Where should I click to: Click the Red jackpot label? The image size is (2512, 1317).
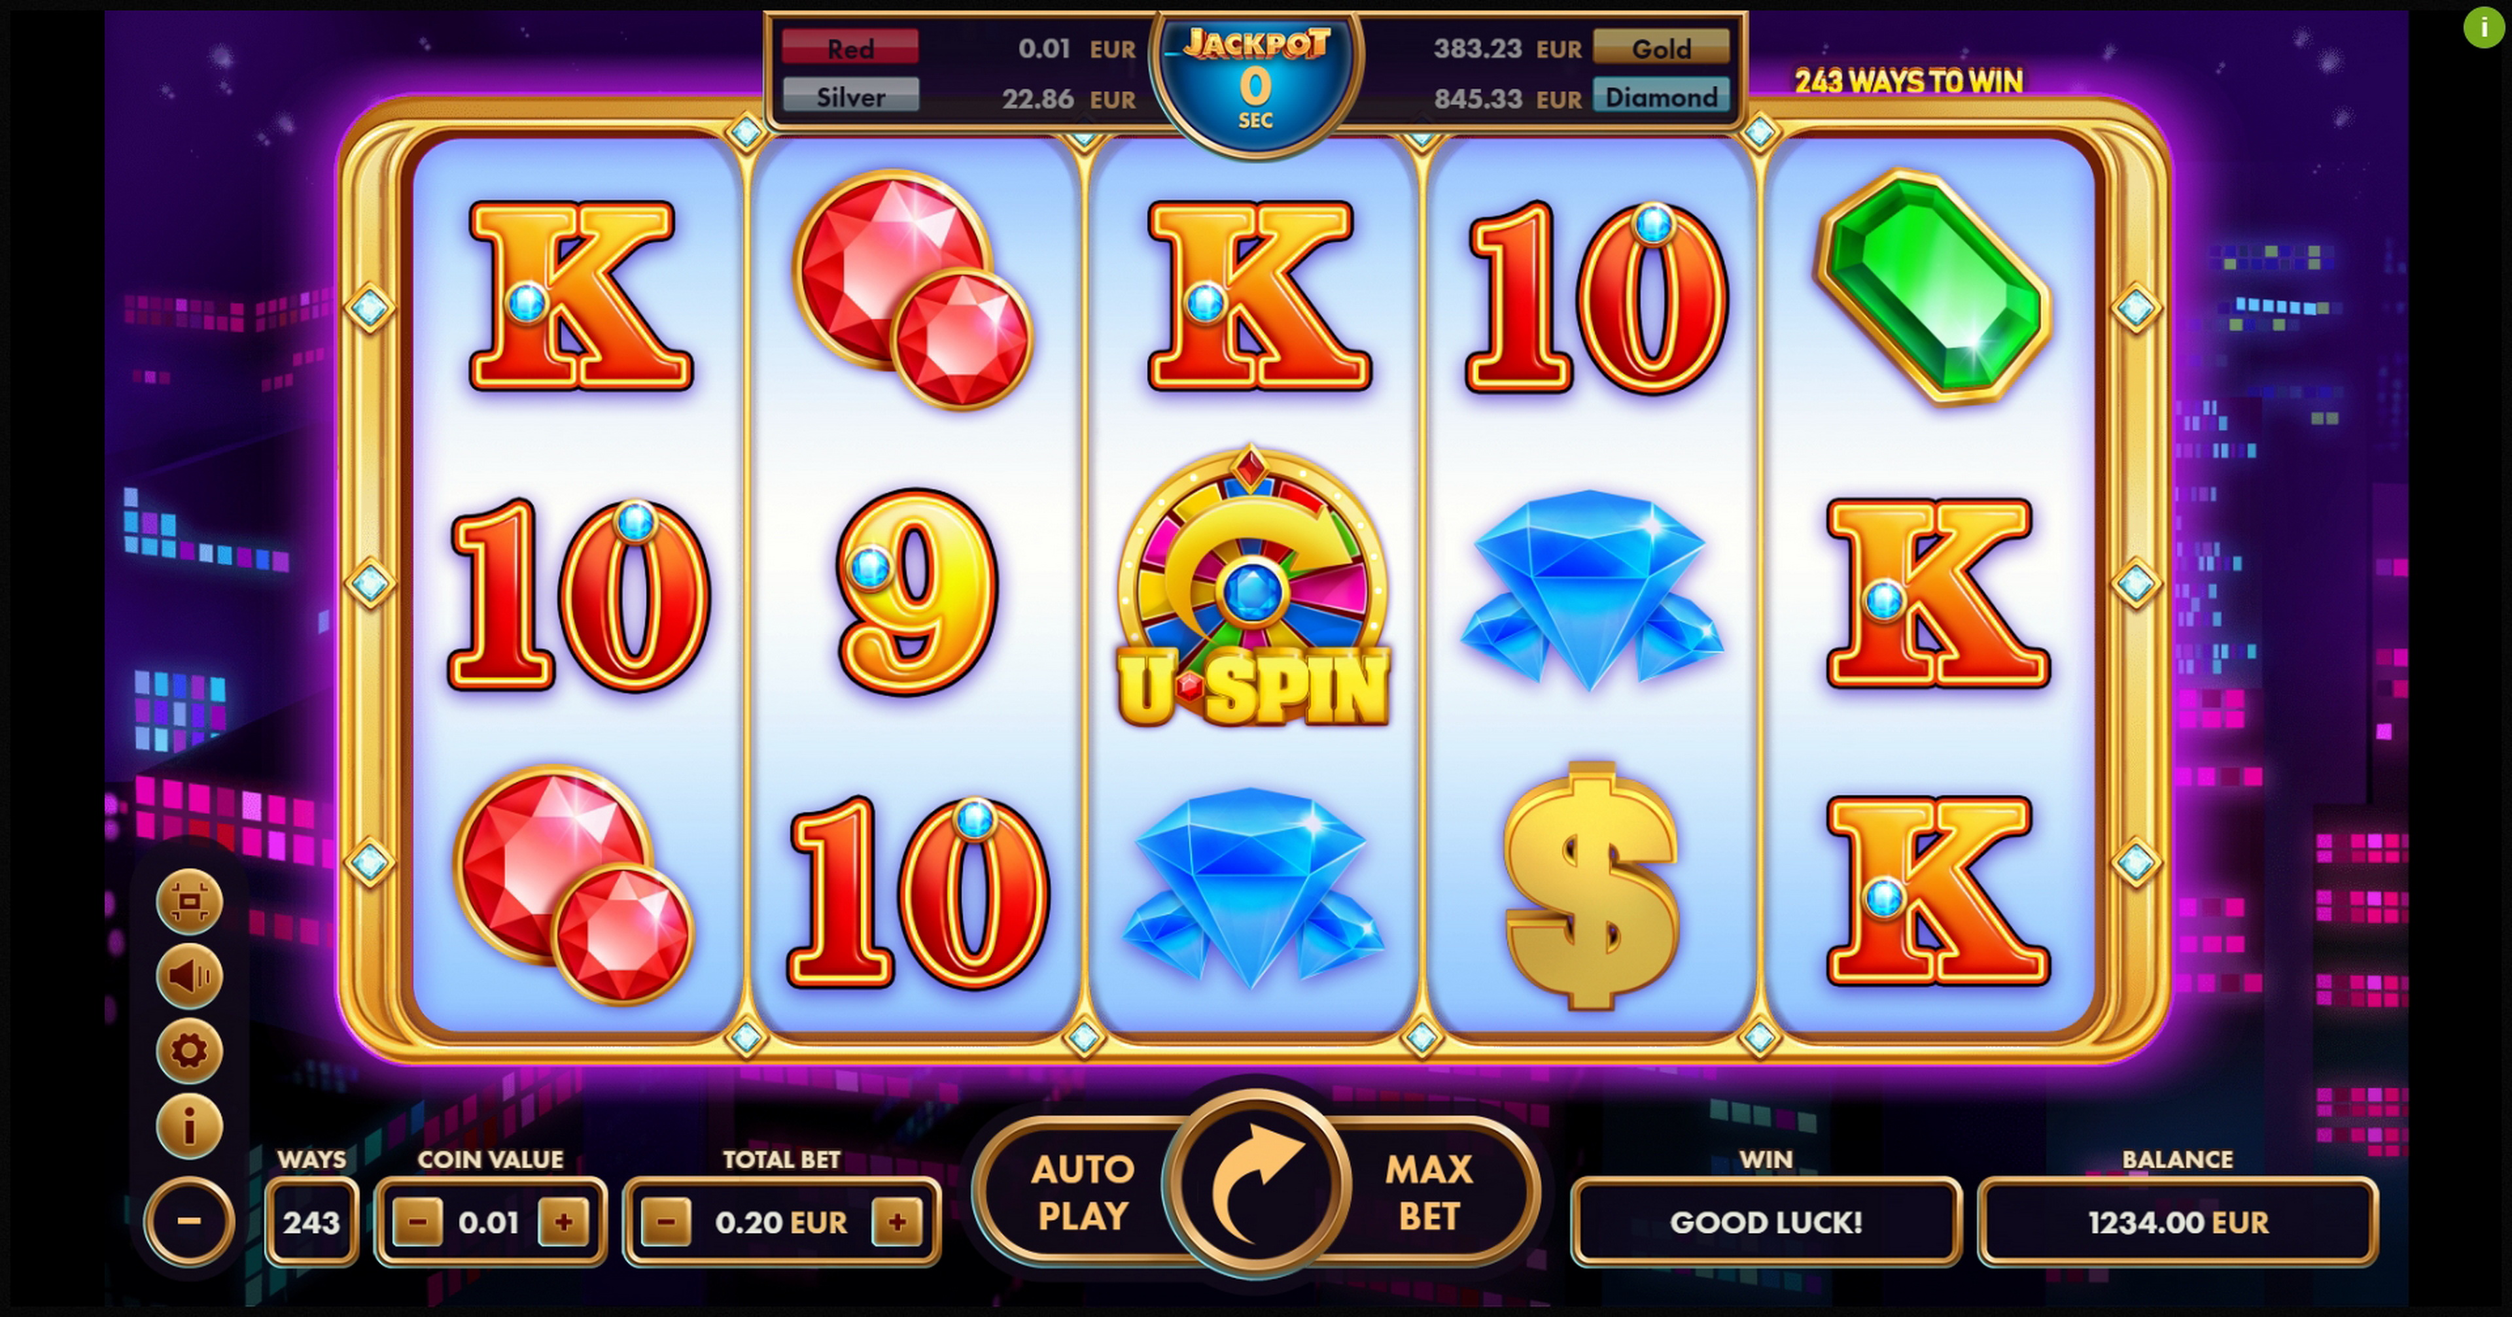(850, 48)
